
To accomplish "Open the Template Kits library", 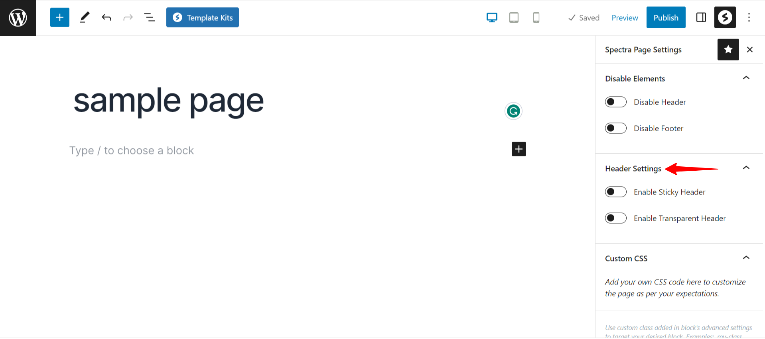I will point(202,18).
